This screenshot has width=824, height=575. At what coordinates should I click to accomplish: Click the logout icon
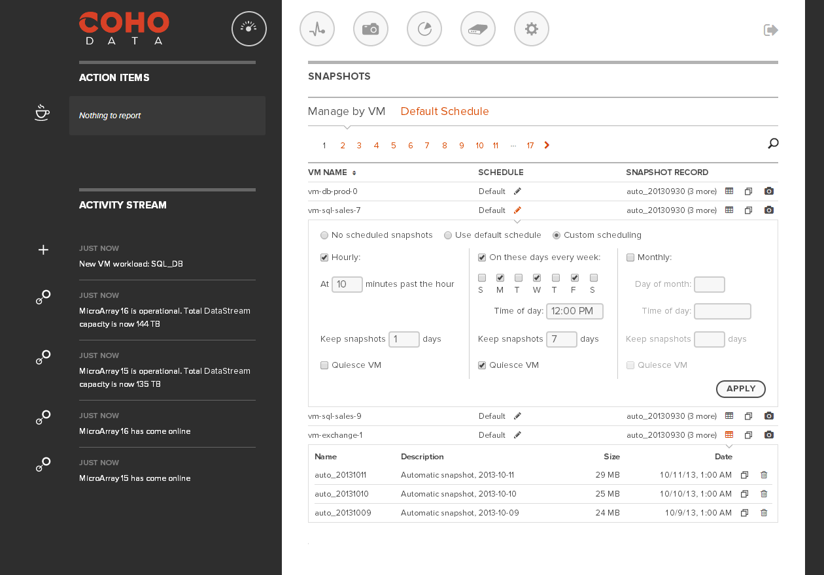(771, 30)
